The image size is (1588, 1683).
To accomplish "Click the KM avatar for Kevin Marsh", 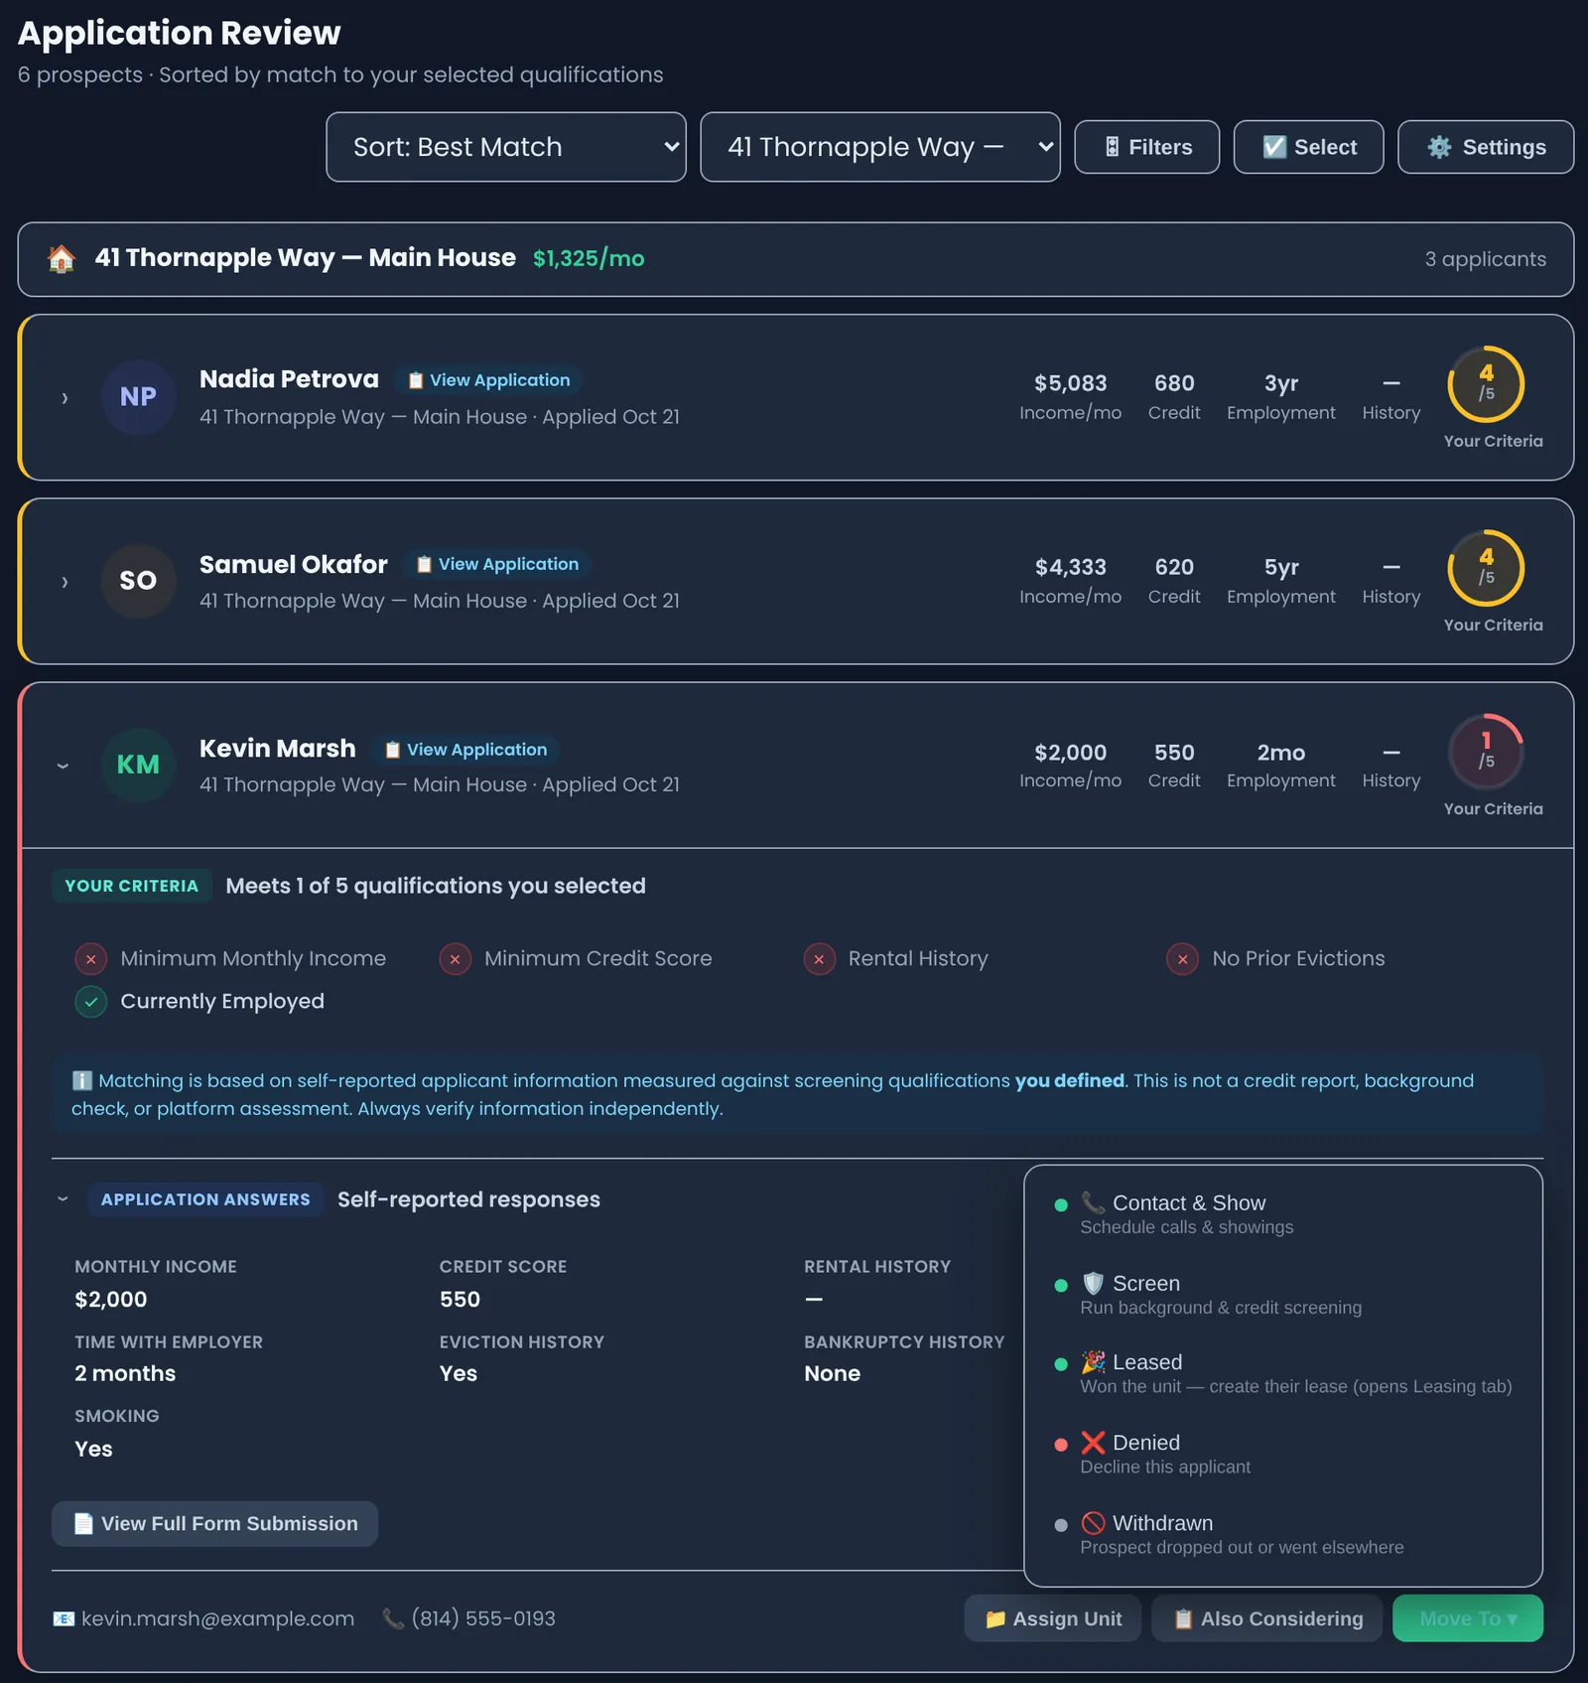I will [x=138, y=765].
